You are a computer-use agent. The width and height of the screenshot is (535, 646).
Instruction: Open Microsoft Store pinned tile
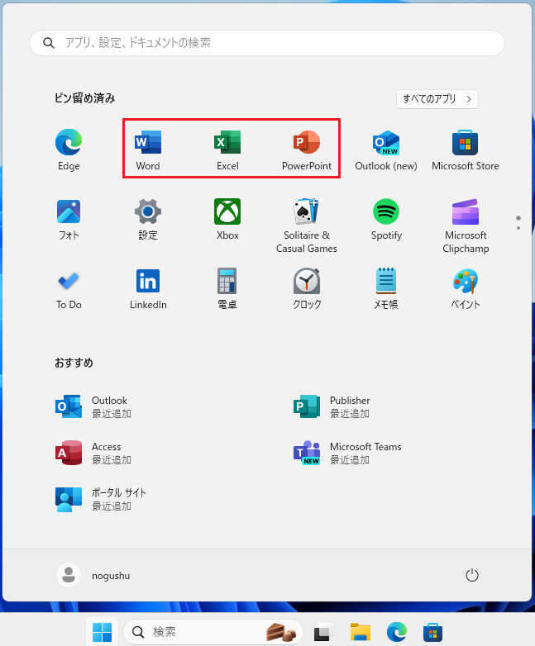466,150
